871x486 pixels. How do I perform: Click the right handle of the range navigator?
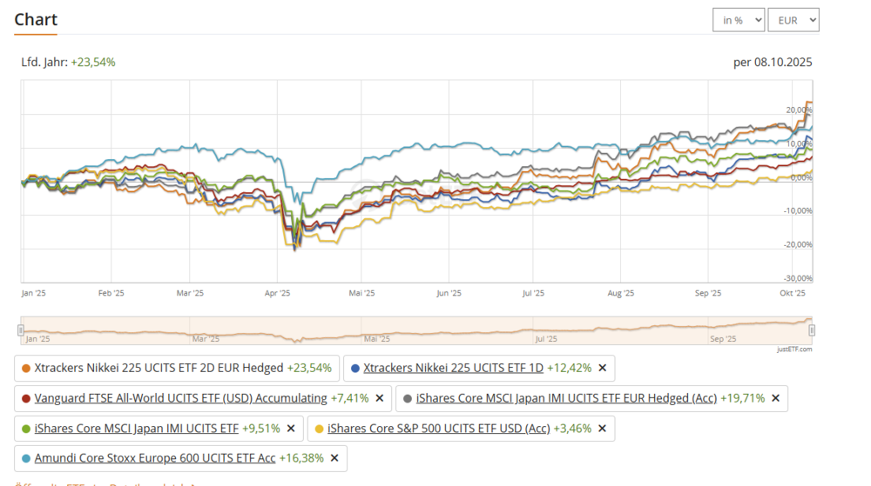pos(812,330)
